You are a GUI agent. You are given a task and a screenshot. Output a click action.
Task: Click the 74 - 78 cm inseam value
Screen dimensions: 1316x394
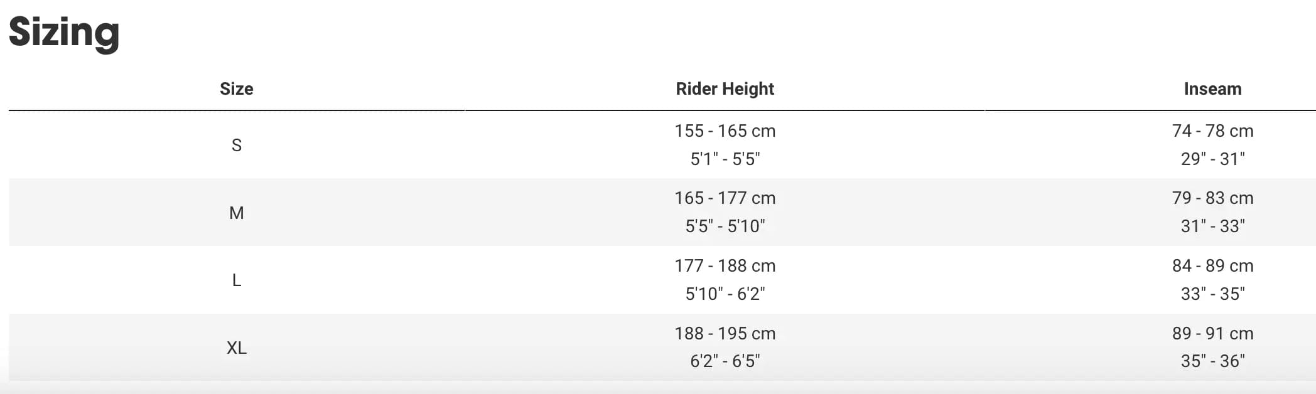click(x=1212, y=130)
